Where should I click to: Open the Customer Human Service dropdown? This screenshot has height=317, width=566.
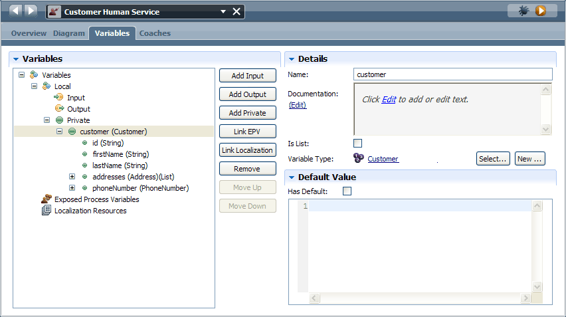tap(223, 11)
